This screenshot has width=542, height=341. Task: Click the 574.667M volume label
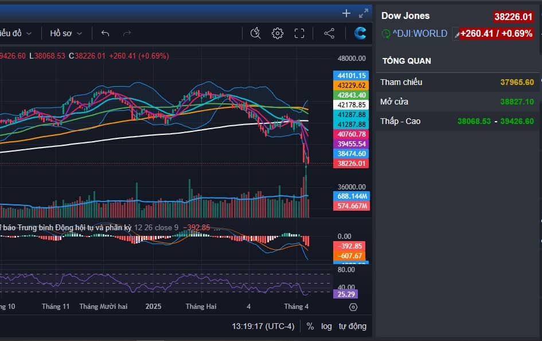[352, 206]
